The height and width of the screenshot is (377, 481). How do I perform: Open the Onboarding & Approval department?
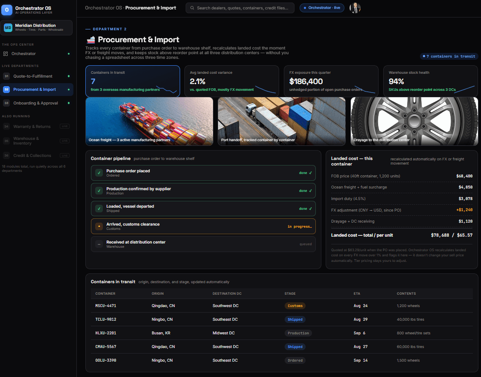pos(37,103)
